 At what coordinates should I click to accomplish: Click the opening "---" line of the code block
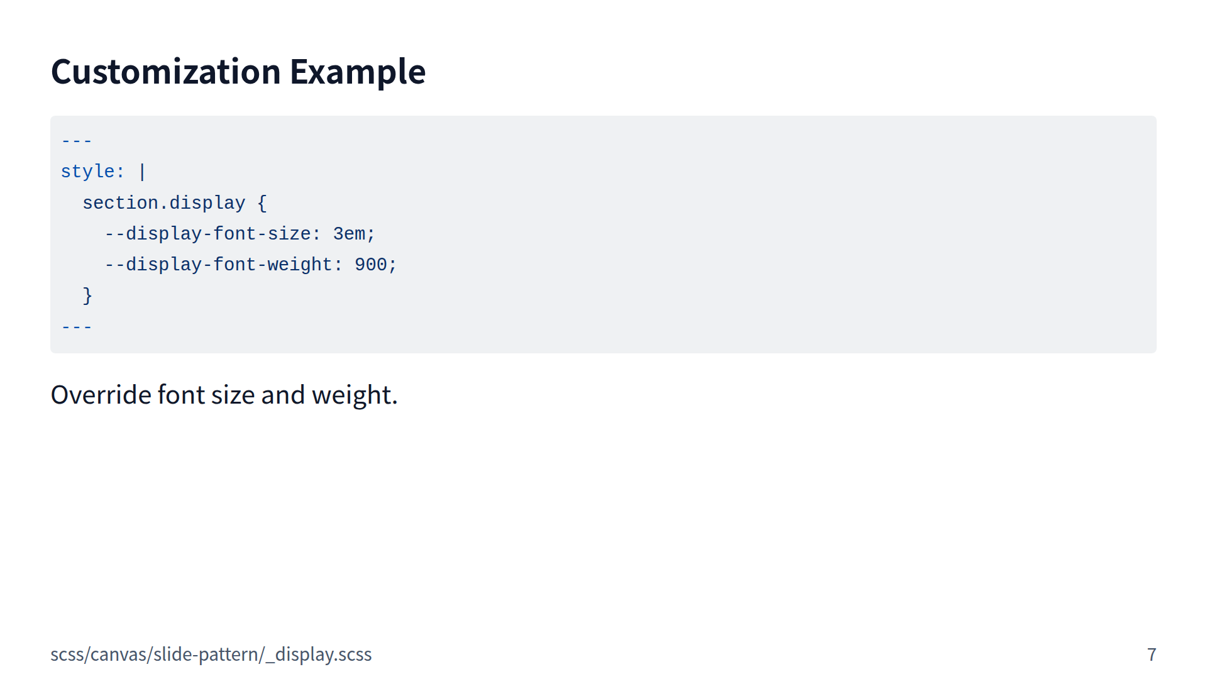[x=77, y=141]
